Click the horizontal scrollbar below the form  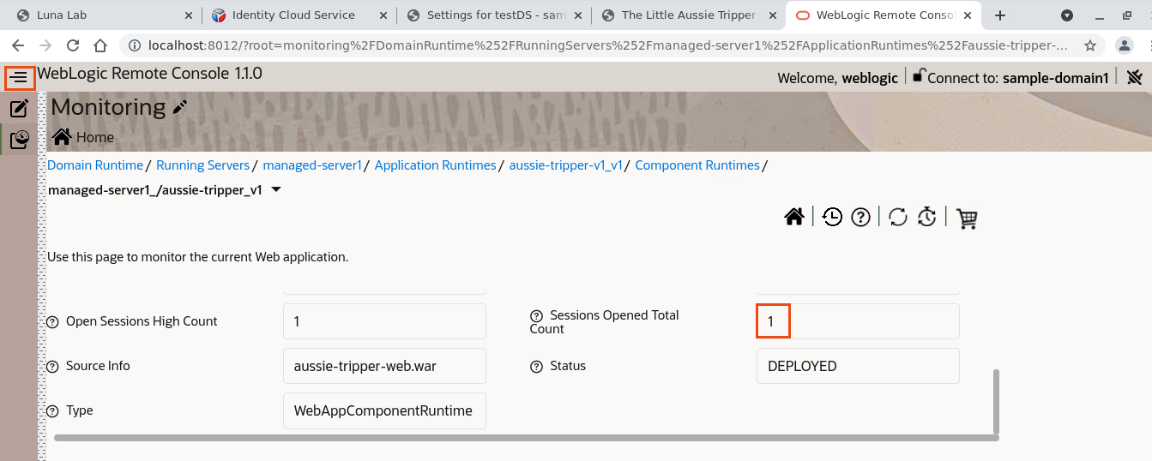[526, 438]
